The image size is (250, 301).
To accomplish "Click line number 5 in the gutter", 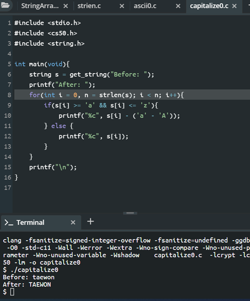I will click(x=9, y=64).
